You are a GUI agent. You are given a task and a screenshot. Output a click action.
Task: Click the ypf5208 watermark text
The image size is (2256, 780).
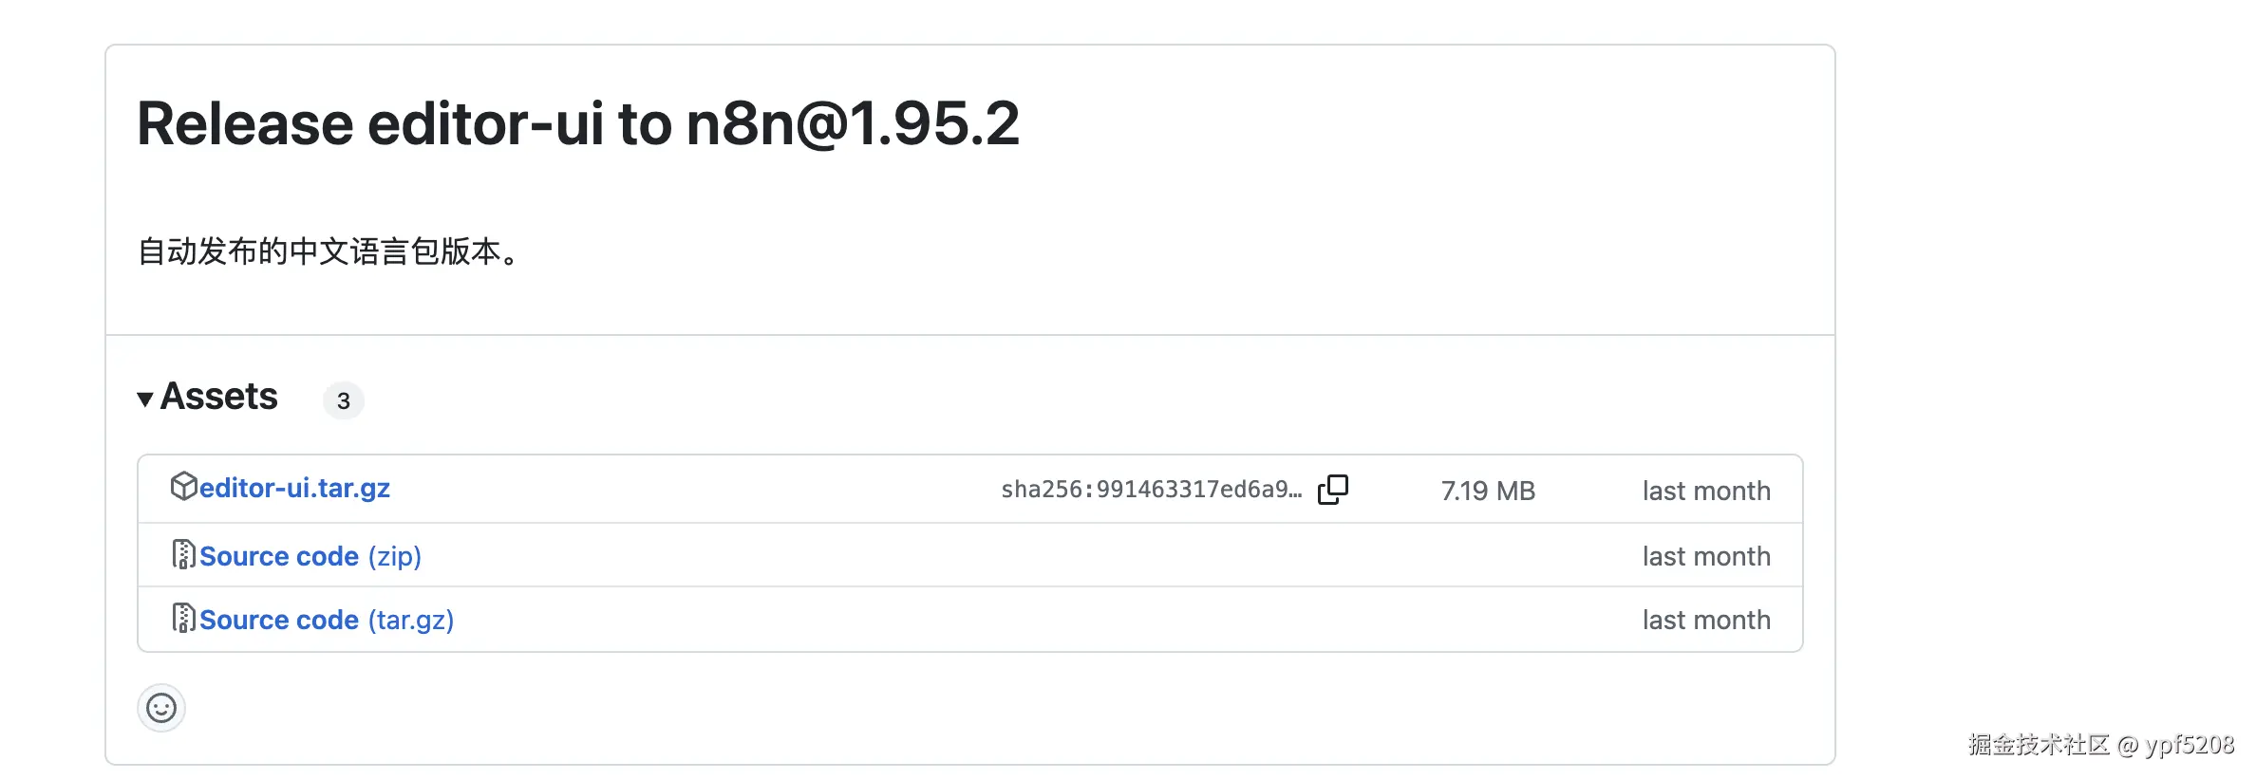[x=2189, y=745]
